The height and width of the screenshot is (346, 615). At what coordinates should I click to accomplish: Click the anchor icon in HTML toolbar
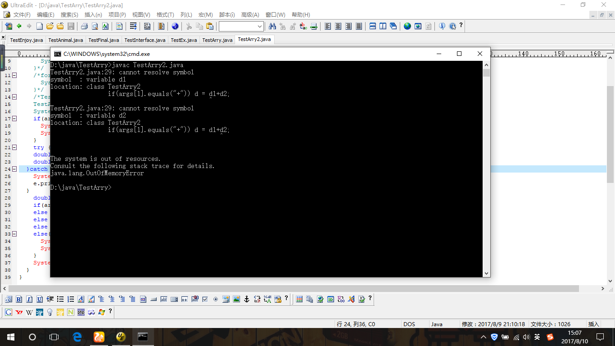[247, 299]
